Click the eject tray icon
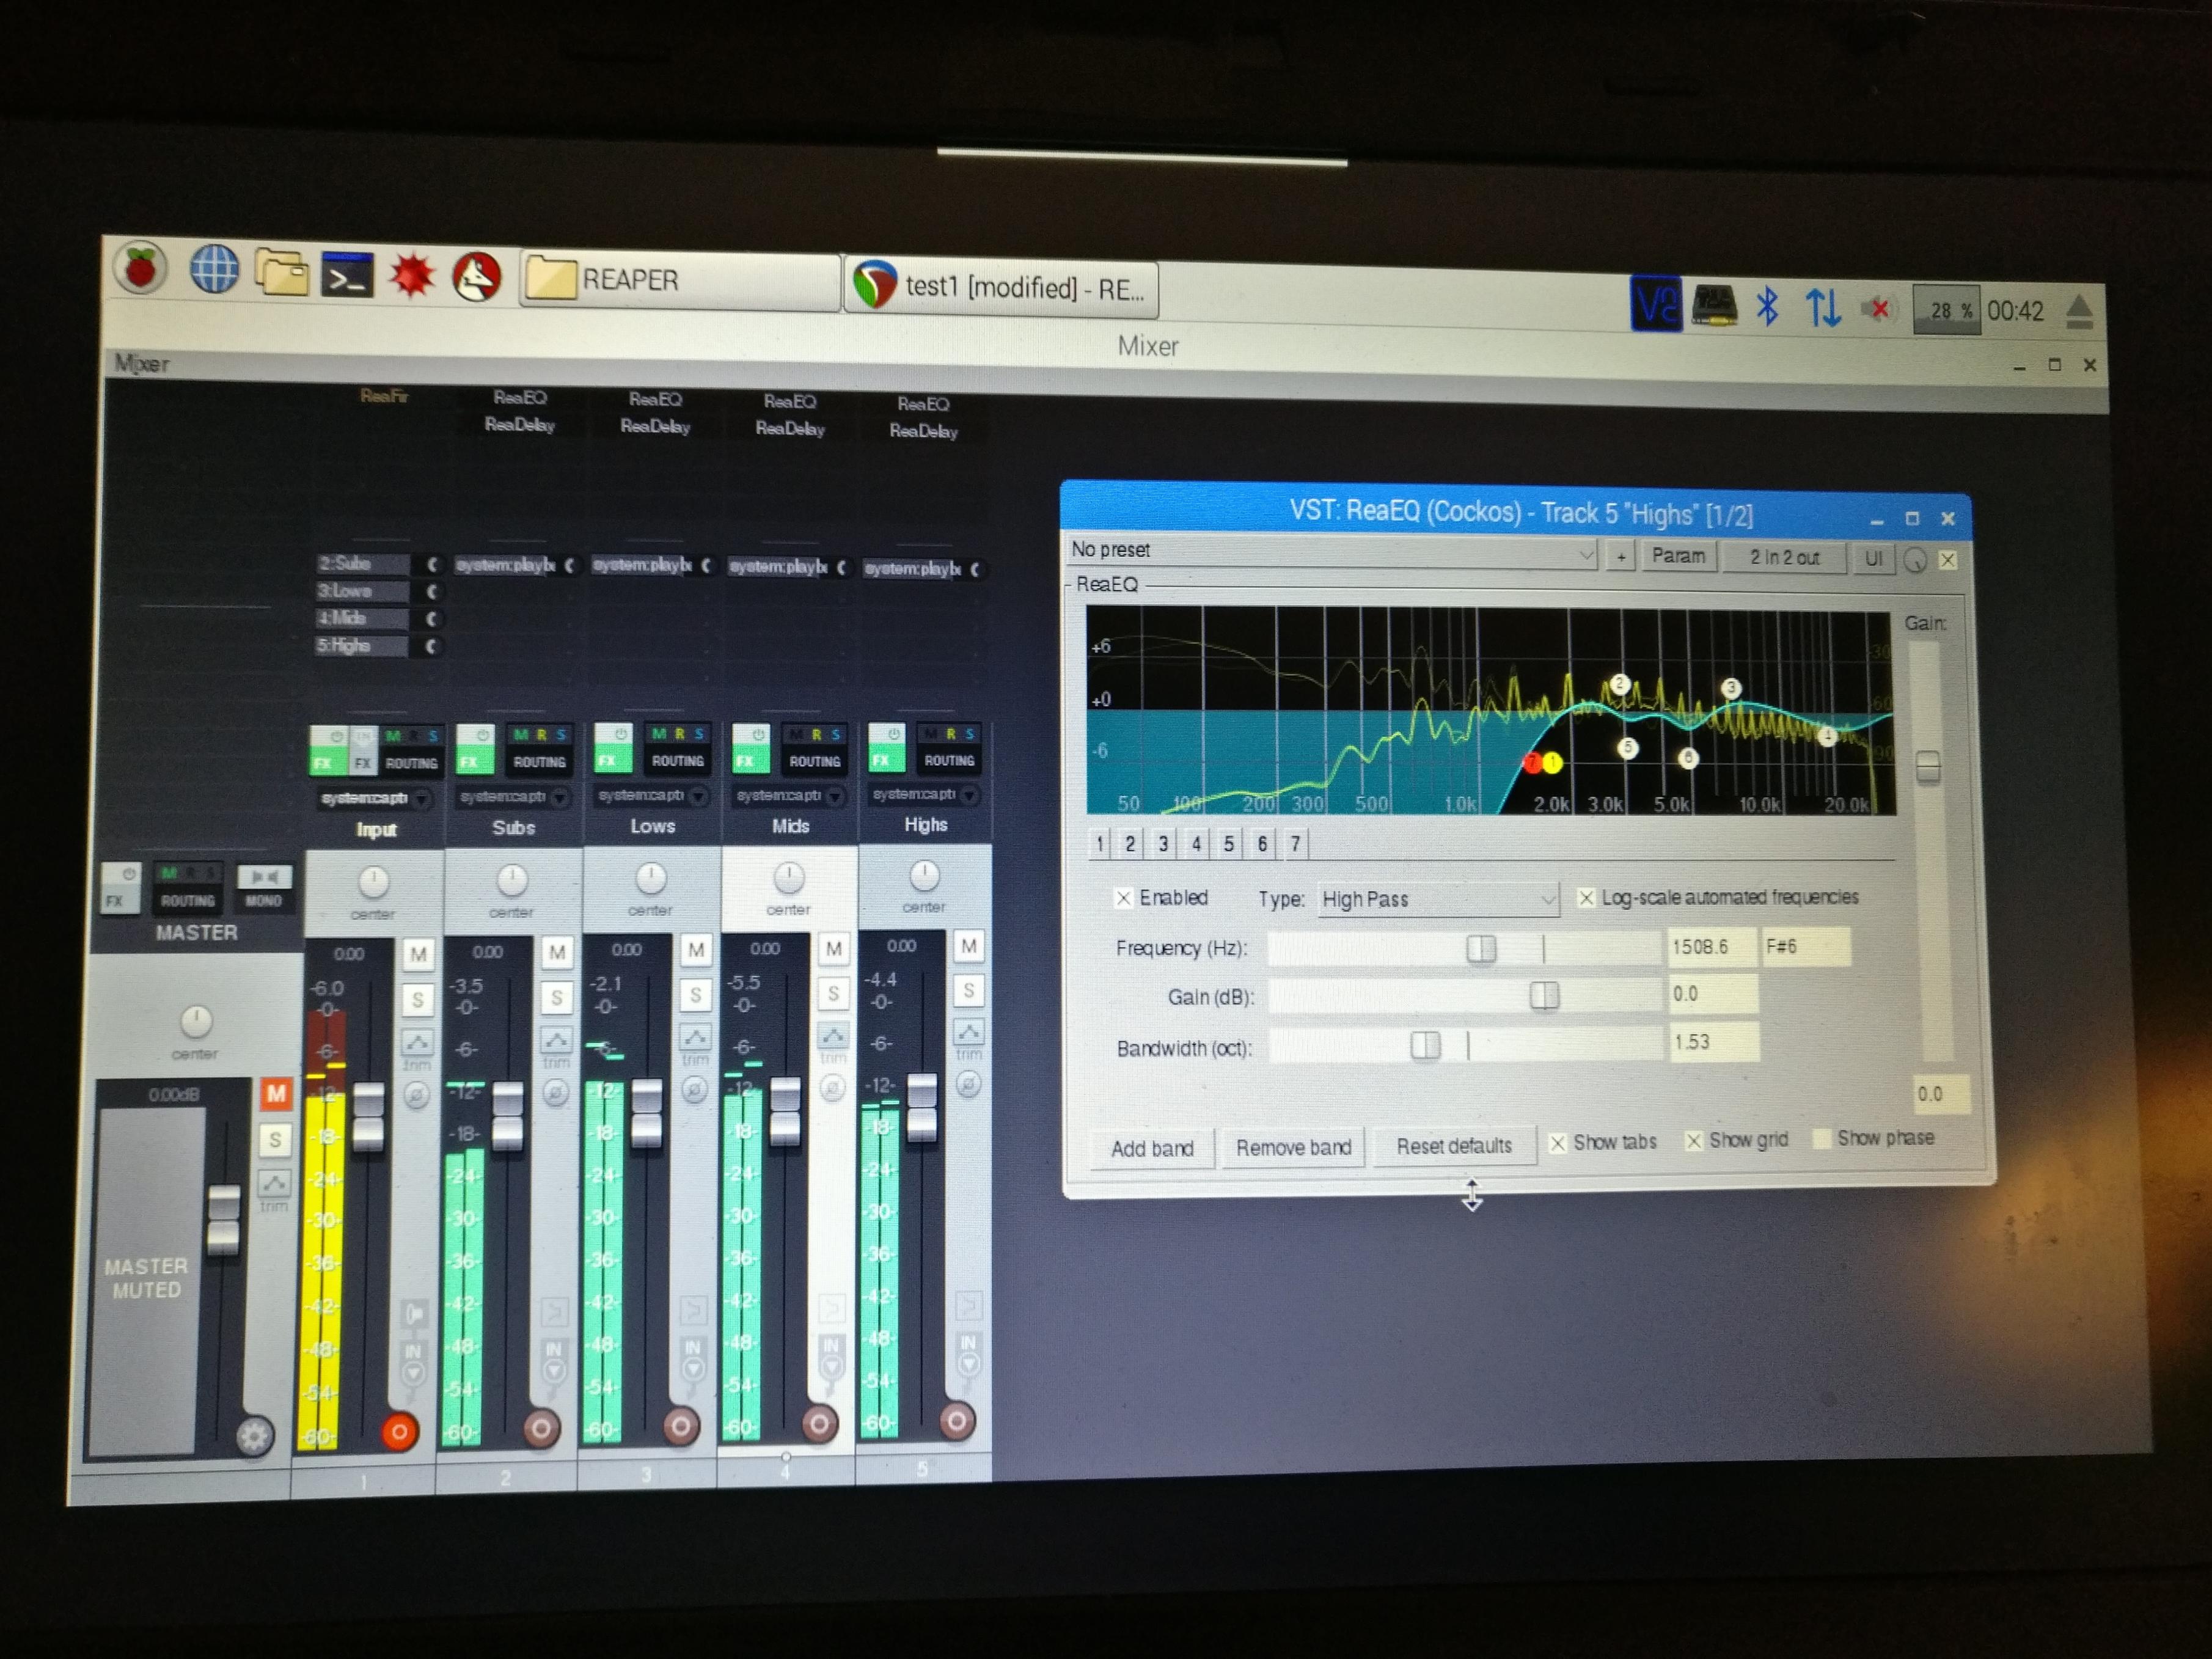2212x1659 pixels. 2079,312
